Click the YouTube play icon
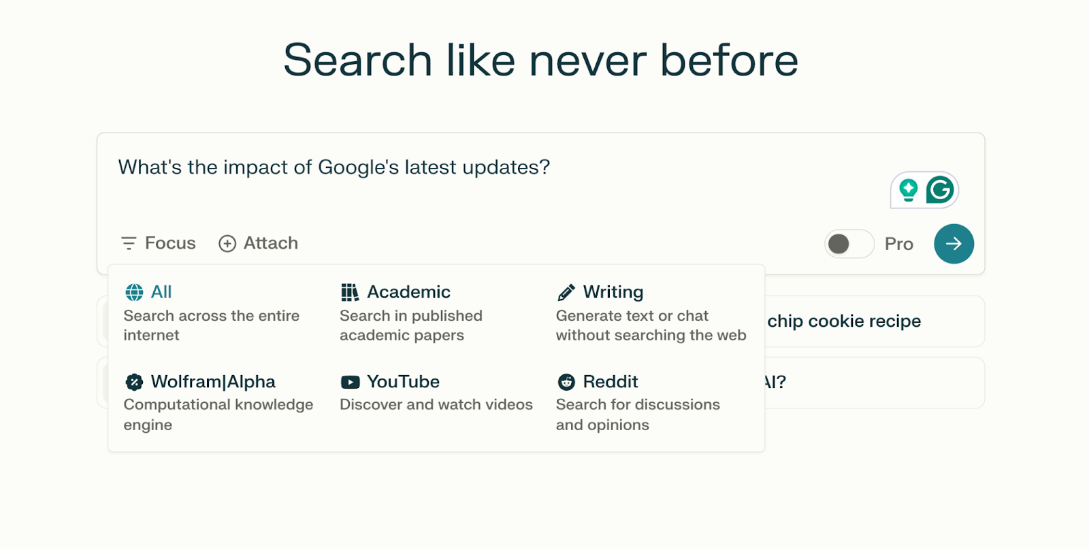1089x549 pixels. tap(350, 382)
